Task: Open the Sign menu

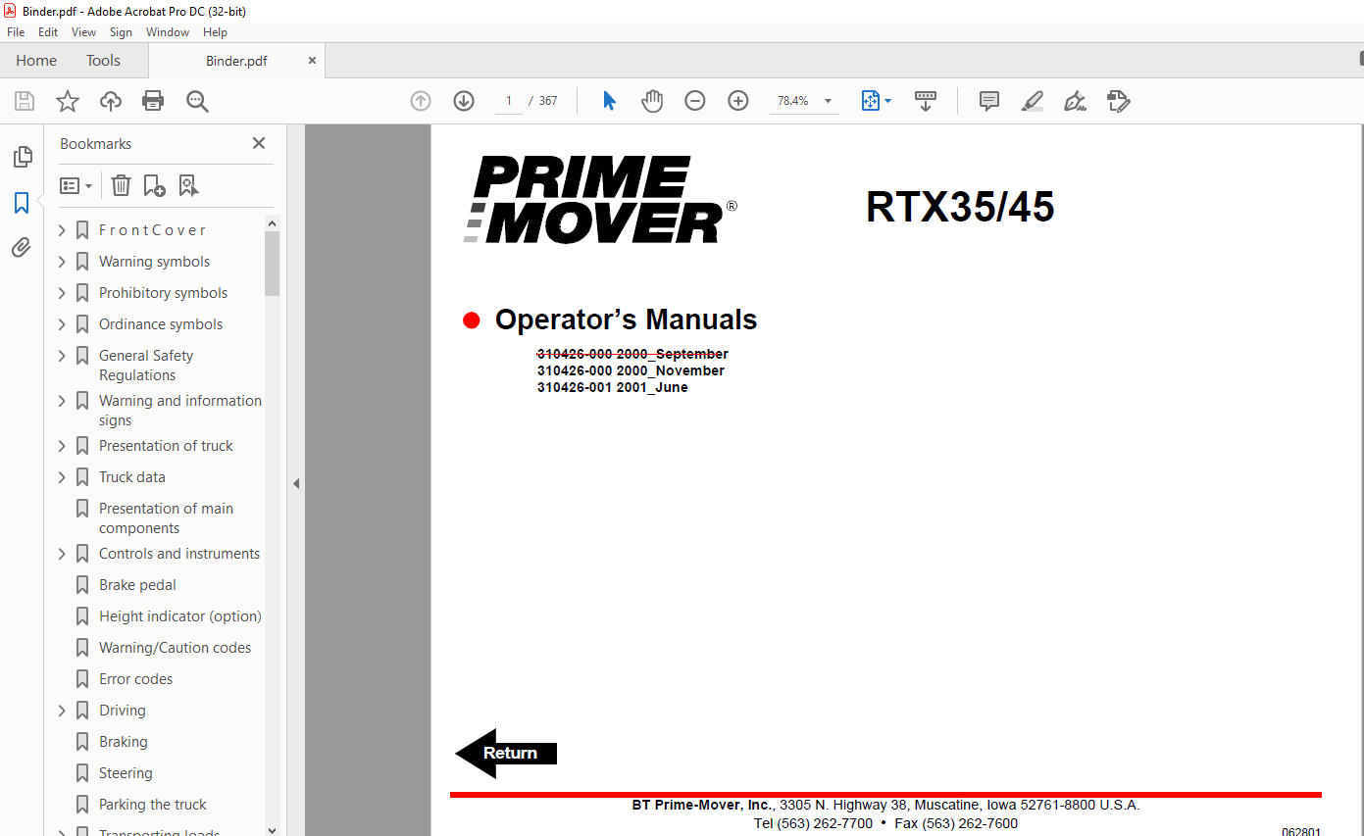Action: tap(121, 32)
